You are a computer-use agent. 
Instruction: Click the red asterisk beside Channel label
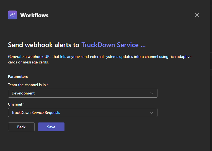coord(24,104)
